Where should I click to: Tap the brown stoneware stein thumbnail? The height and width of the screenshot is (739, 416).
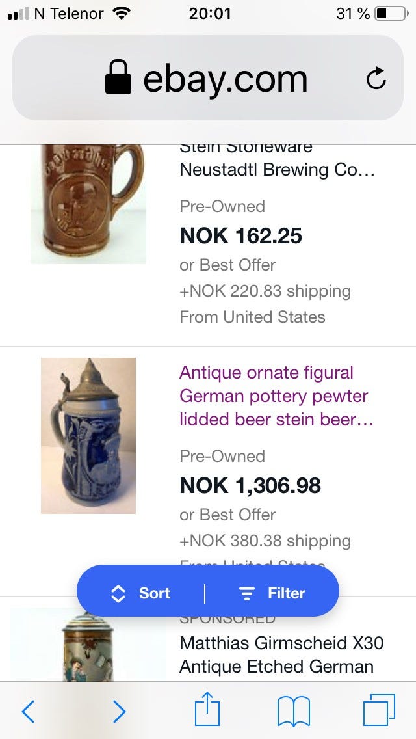click(88, 203)
